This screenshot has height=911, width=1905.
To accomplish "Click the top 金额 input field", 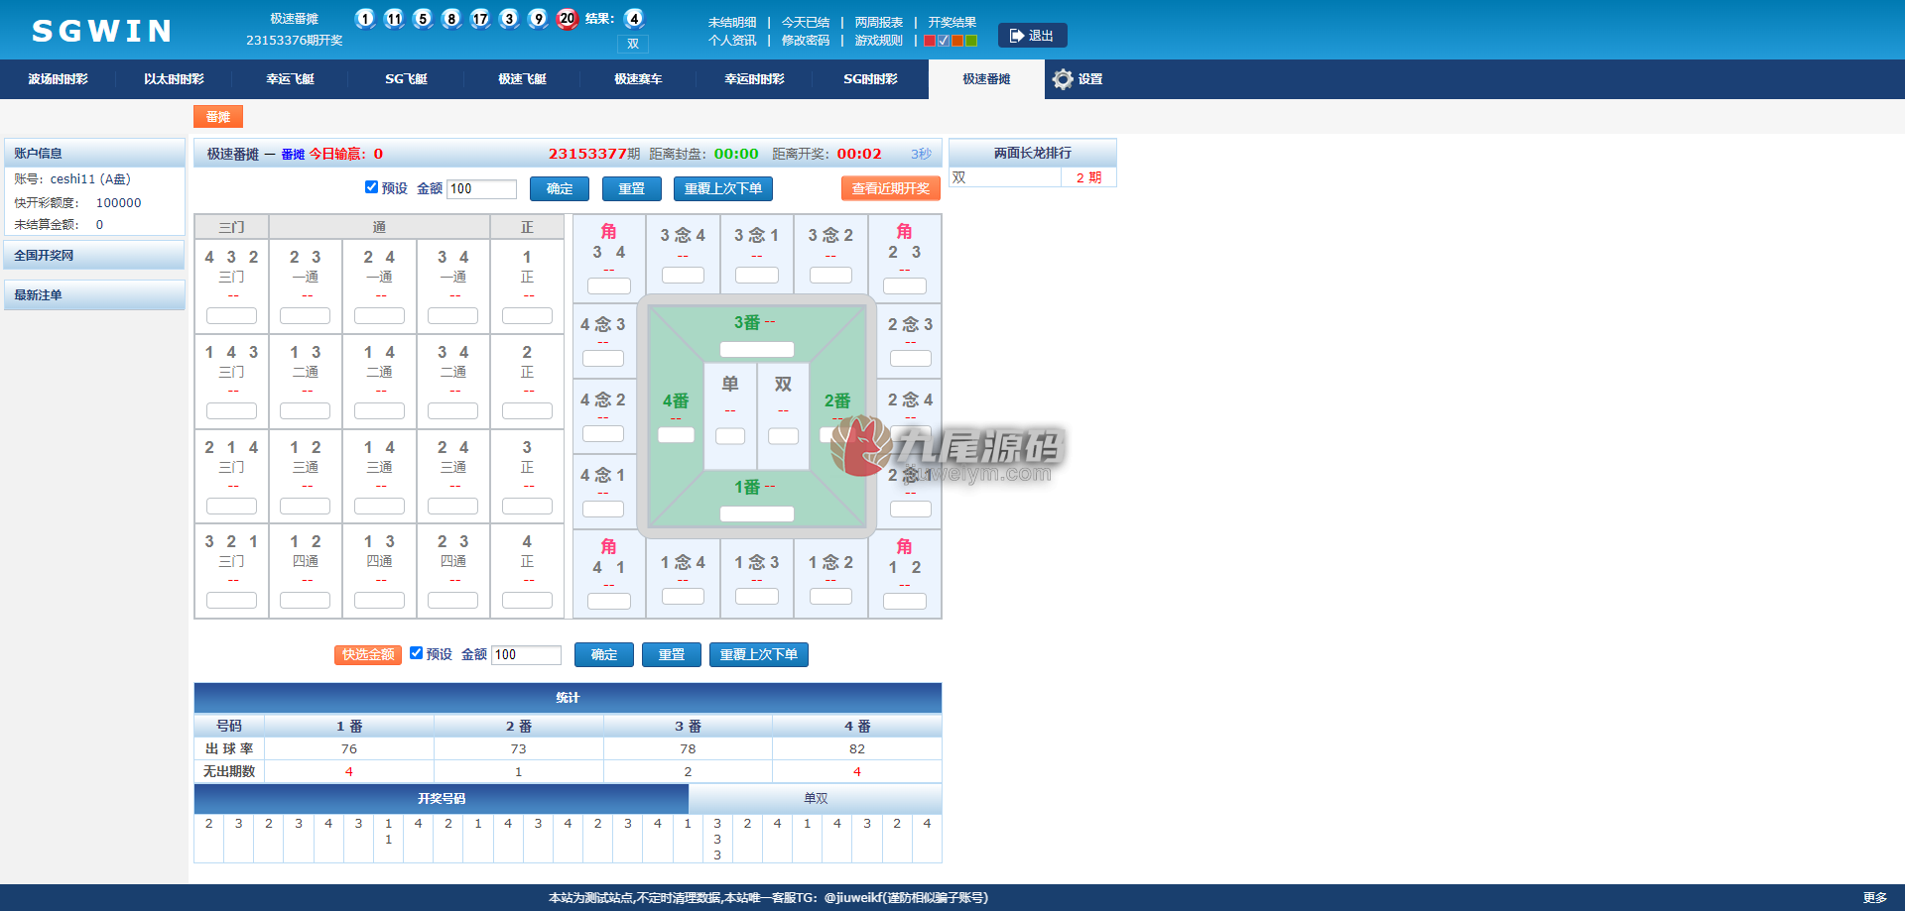I will point(482,188).
